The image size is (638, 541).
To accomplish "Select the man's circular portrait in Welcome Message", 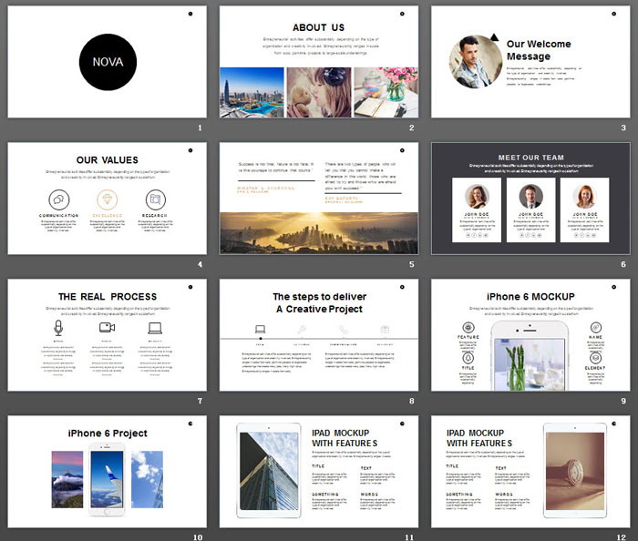I will click(x=474, y=61).
